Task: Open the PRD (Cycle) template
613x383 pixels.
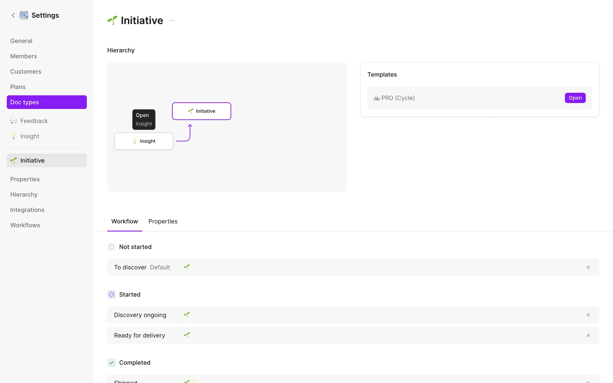Action: point(575,98)
